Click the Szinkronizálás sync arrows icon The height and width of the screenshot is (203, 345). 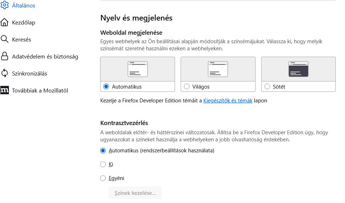(x=4, y=73)
